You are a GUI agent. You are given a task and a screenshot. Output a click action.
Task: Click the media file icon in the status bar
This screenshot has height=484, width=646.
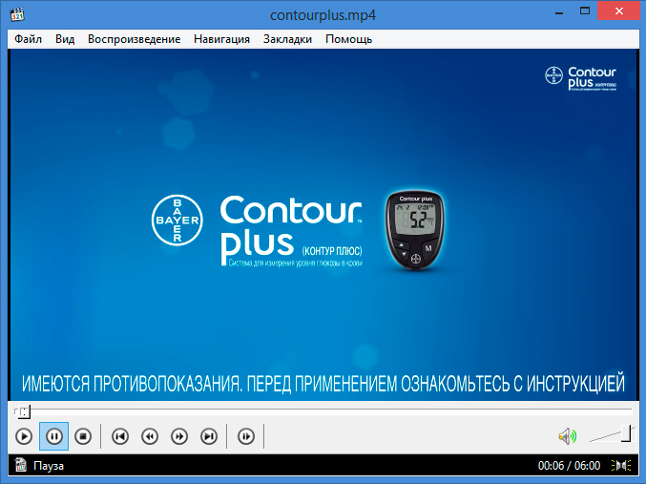(x=21, y=465)
